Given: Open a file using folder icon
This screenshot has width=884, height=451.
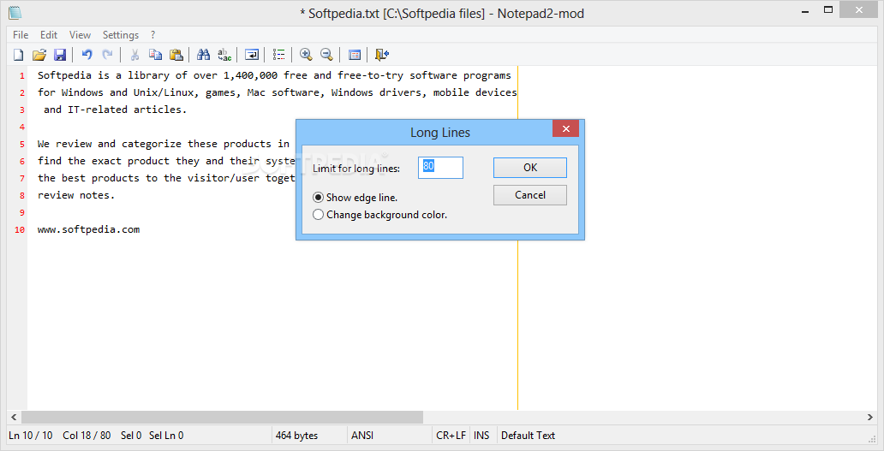Looking at the screenshot, I should (39, 55).
